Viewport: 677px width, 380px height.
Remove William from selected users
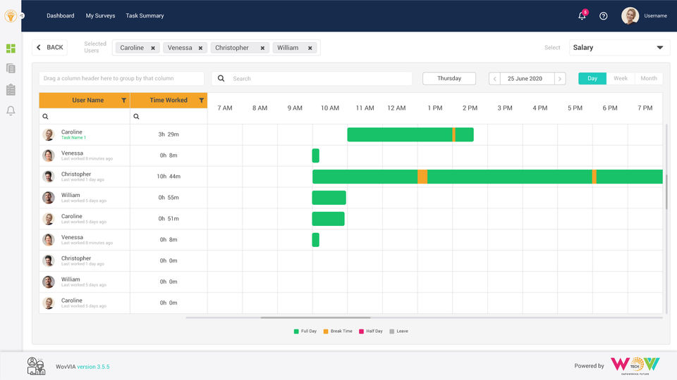point(310,49)
